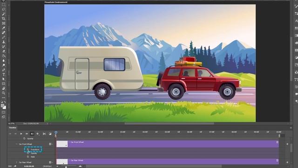Toggle audio playback mute button
Viewport: 298px width, 168px height.
32,134
